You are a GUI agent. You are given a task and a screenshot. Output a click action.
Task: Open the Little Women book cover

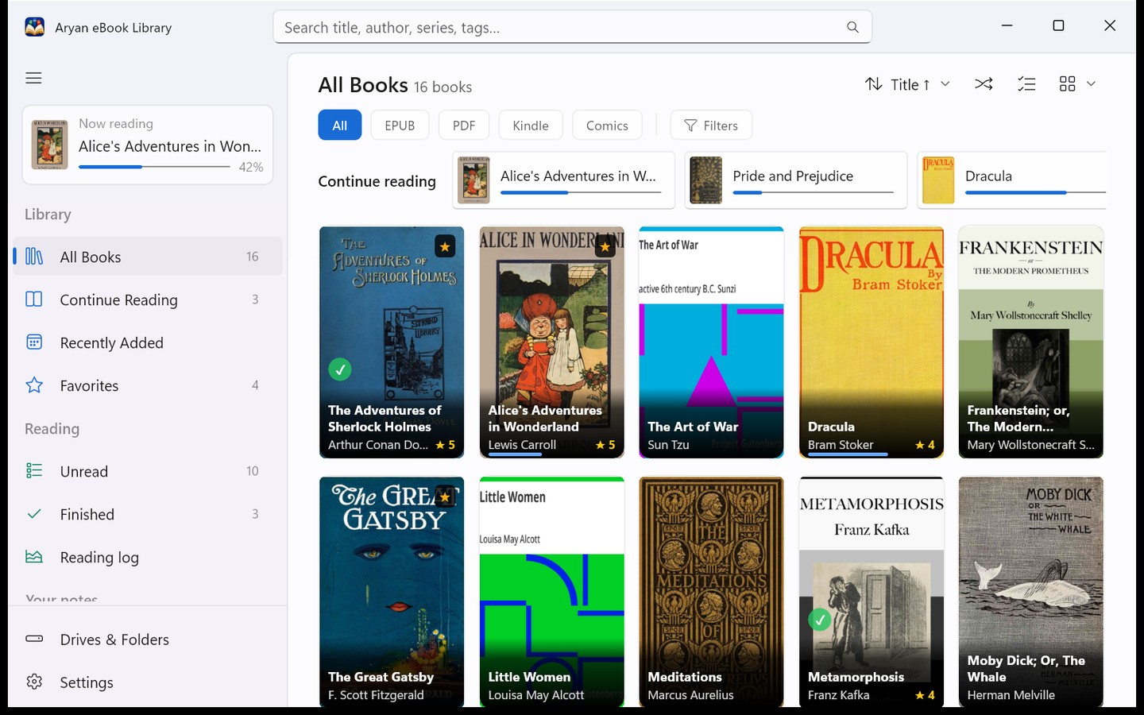(x=551, y=591)
